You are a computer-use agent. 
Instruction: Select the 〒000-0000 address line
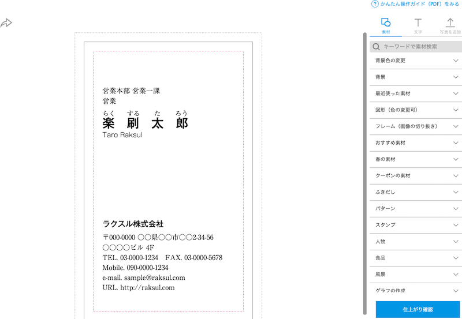(x=158, y=238)
